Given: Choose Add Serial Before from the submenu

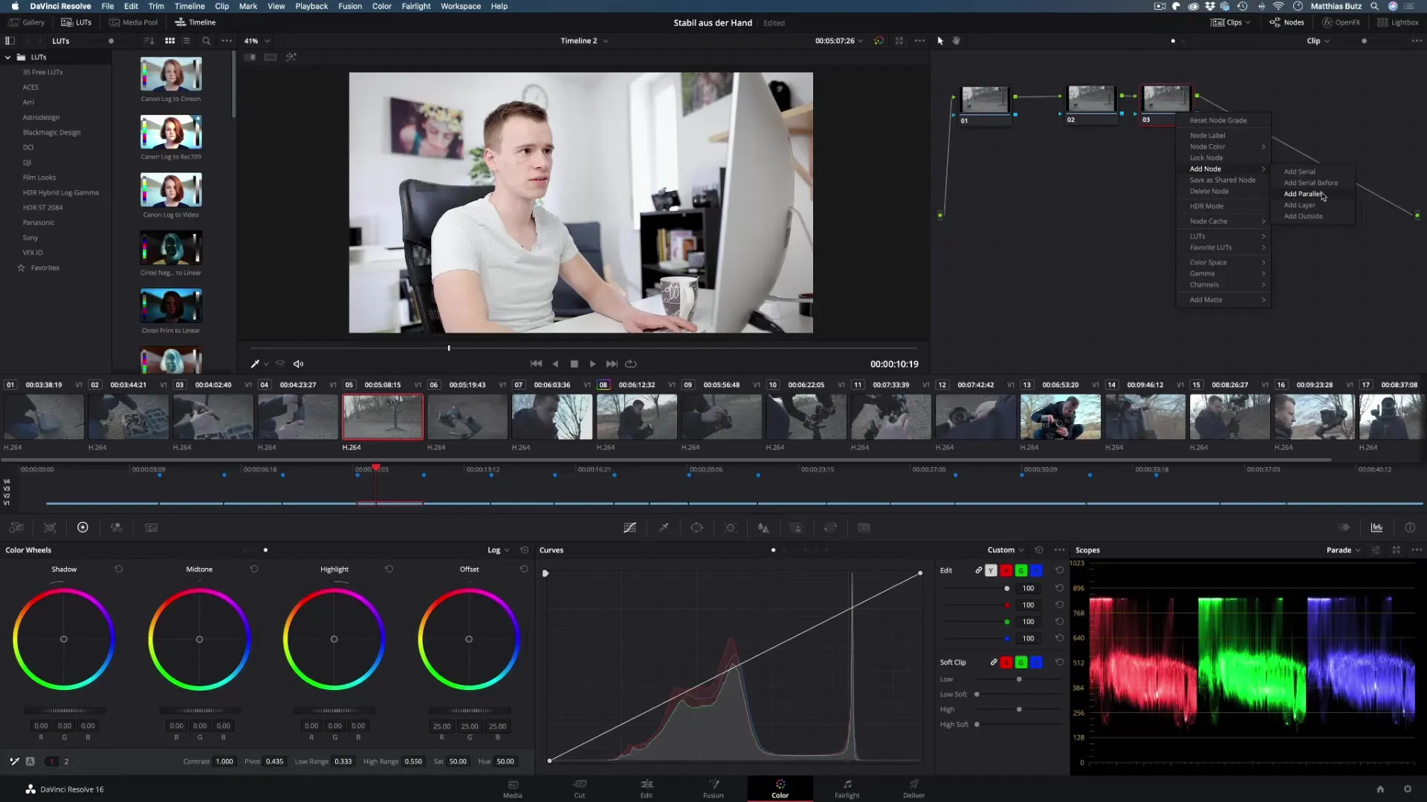Looking at the screenshot, I should [1310, 183].
